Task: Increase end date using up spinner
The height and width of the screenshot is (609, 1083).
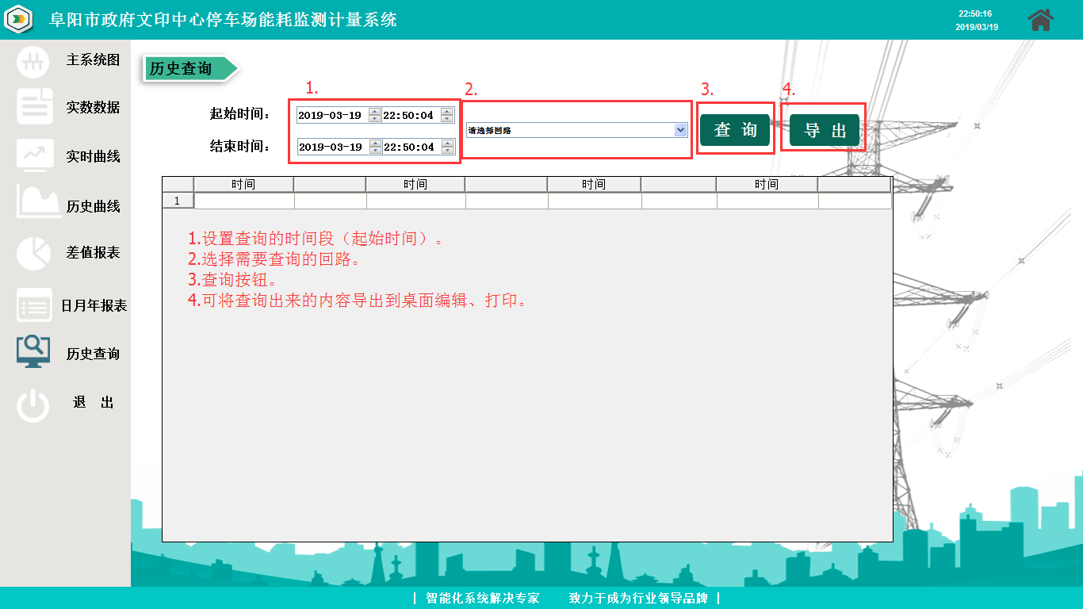Action: click(x=374, y=144)
